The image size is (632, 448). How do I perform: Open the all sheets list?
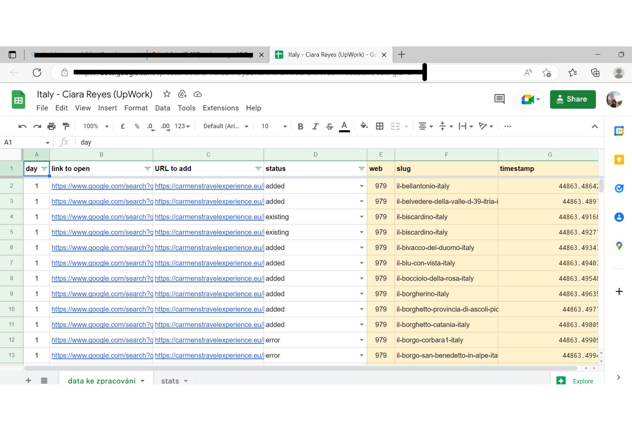pos(44,380)
